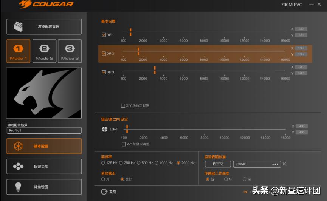Turn angle snapping off (关闭)
Image resolution: width=327 pixels, height=201 pixels.
click(122, 179)
